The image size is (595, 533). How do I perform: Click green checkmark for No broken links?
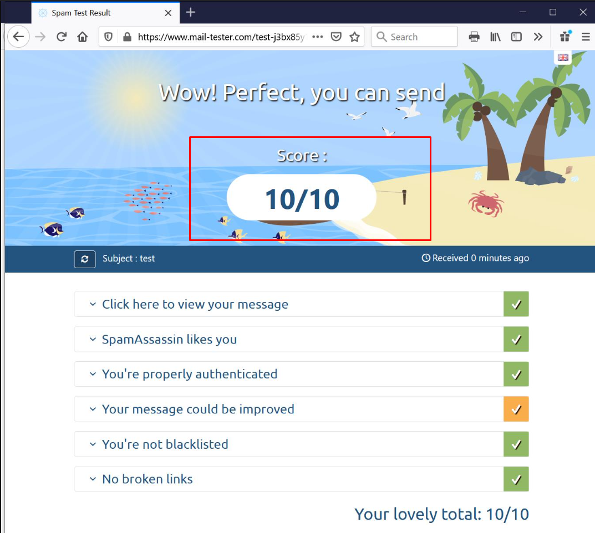coord(516,479)
